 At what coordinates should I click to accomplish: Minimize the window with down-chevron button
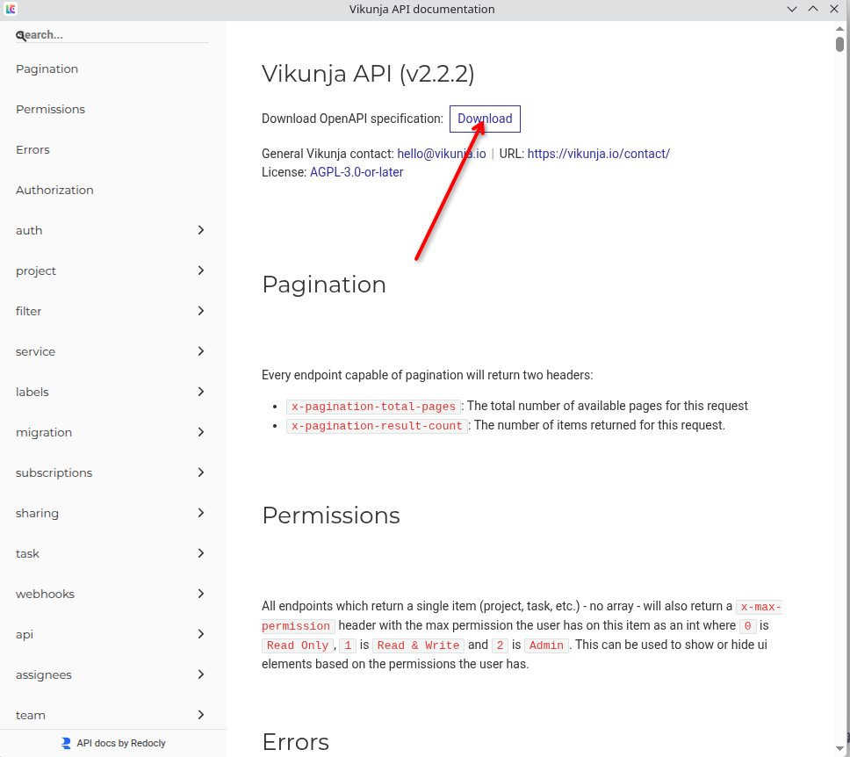tap(792, 9)
